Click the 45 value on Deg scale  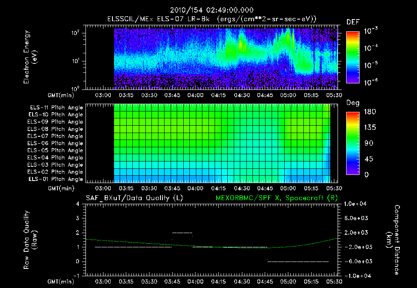click(x=369, y=159)
